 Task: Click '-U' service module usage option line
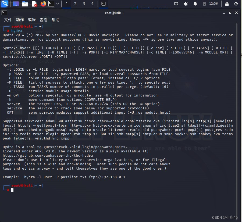point(48,91)
